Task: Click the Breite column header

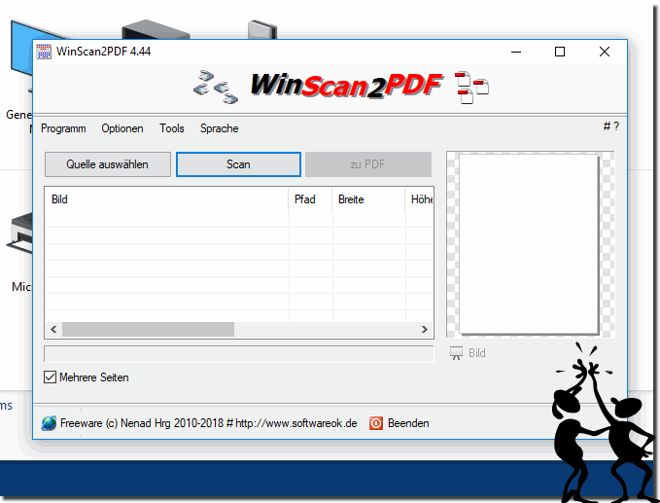Action: click(x=368, y=199)
